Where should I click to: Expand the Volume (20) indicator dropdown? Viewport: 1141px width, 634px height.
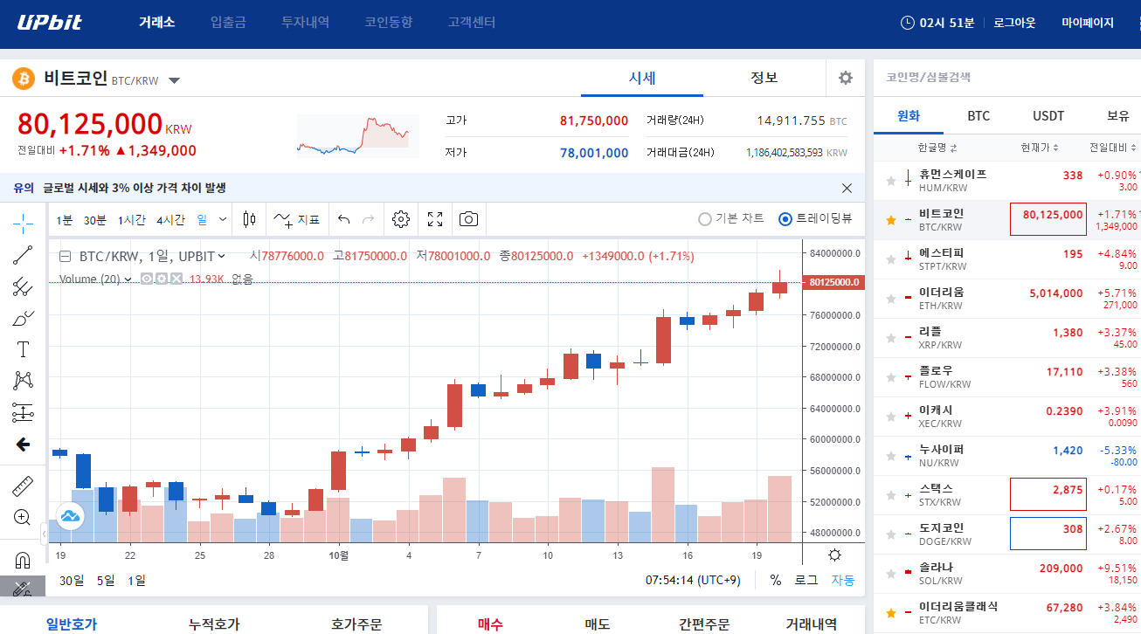click(128, 279)
